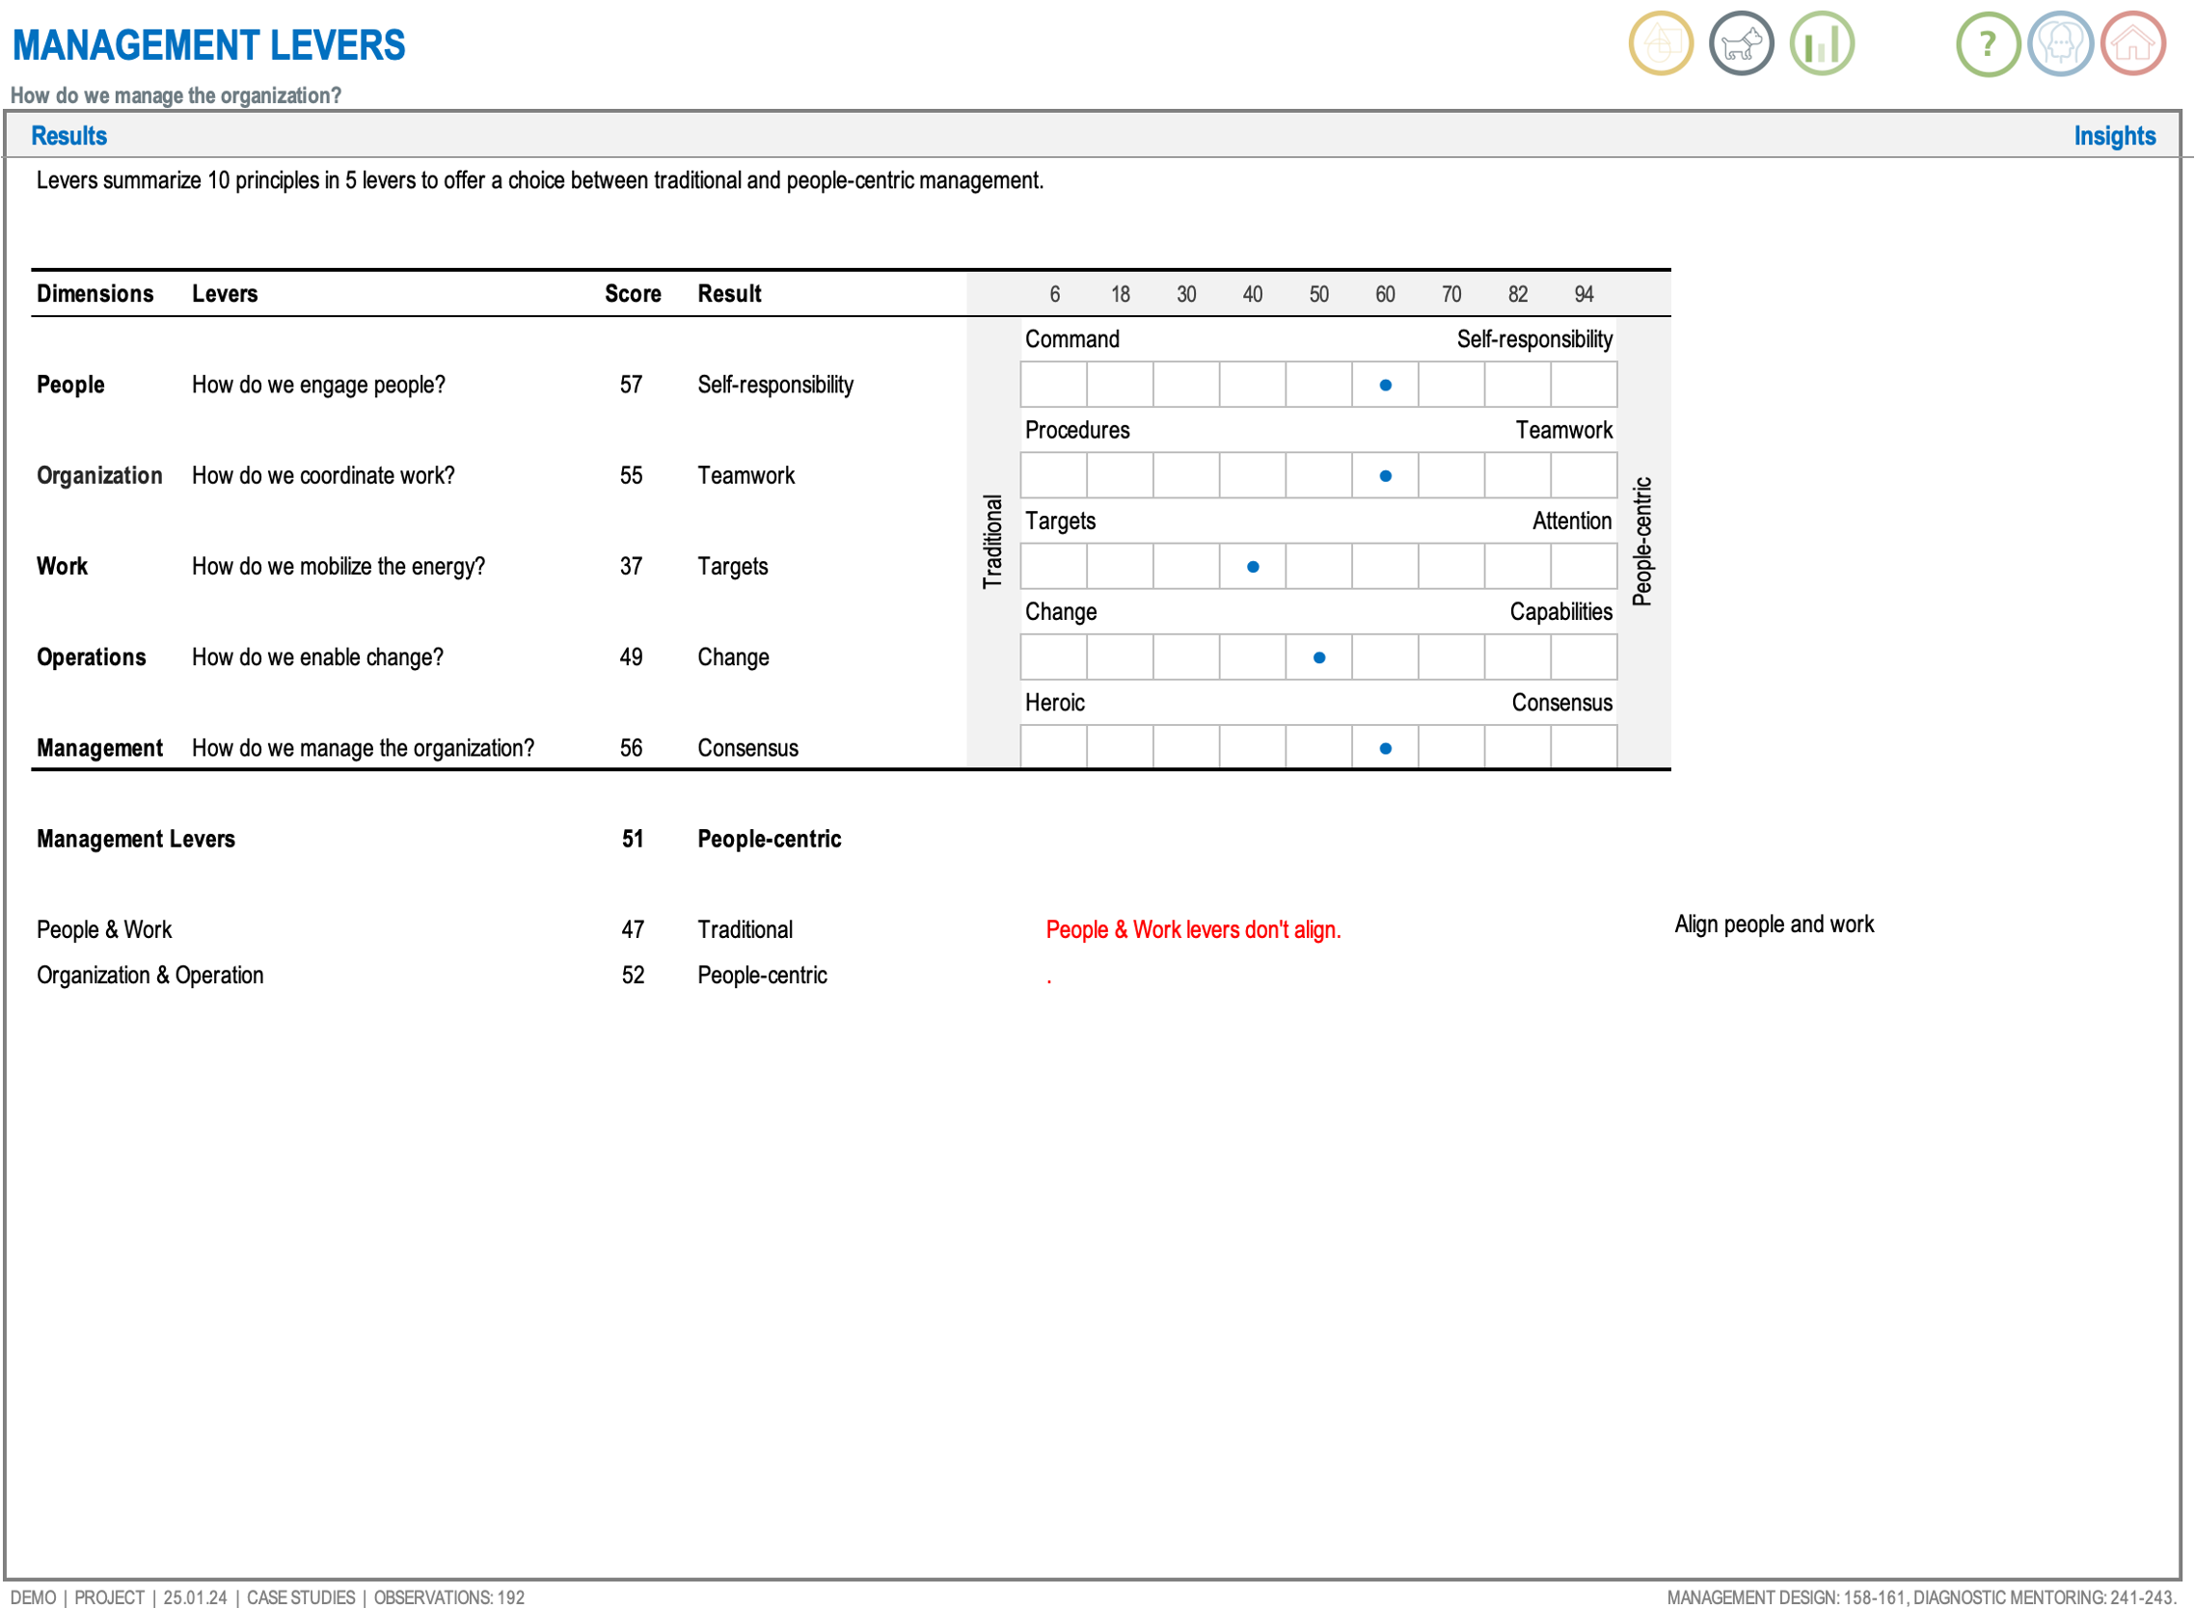Open the Insights tab
Viewport: 2195px width, 1608px height.
click(2114, 135)
